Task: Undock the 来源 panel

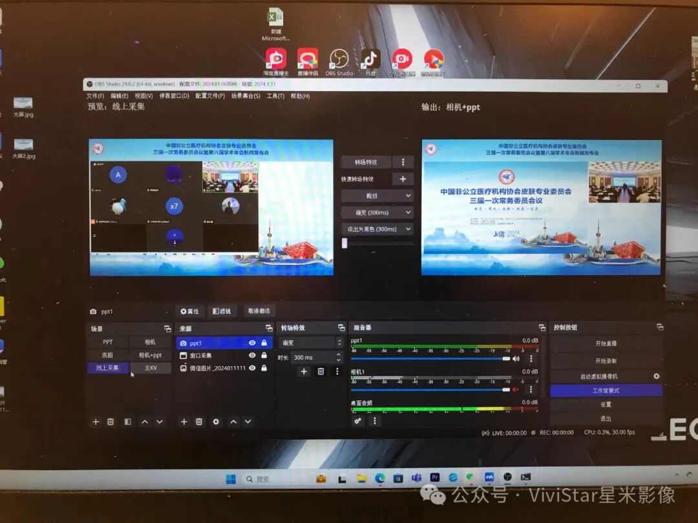Action: coord(269,328)
